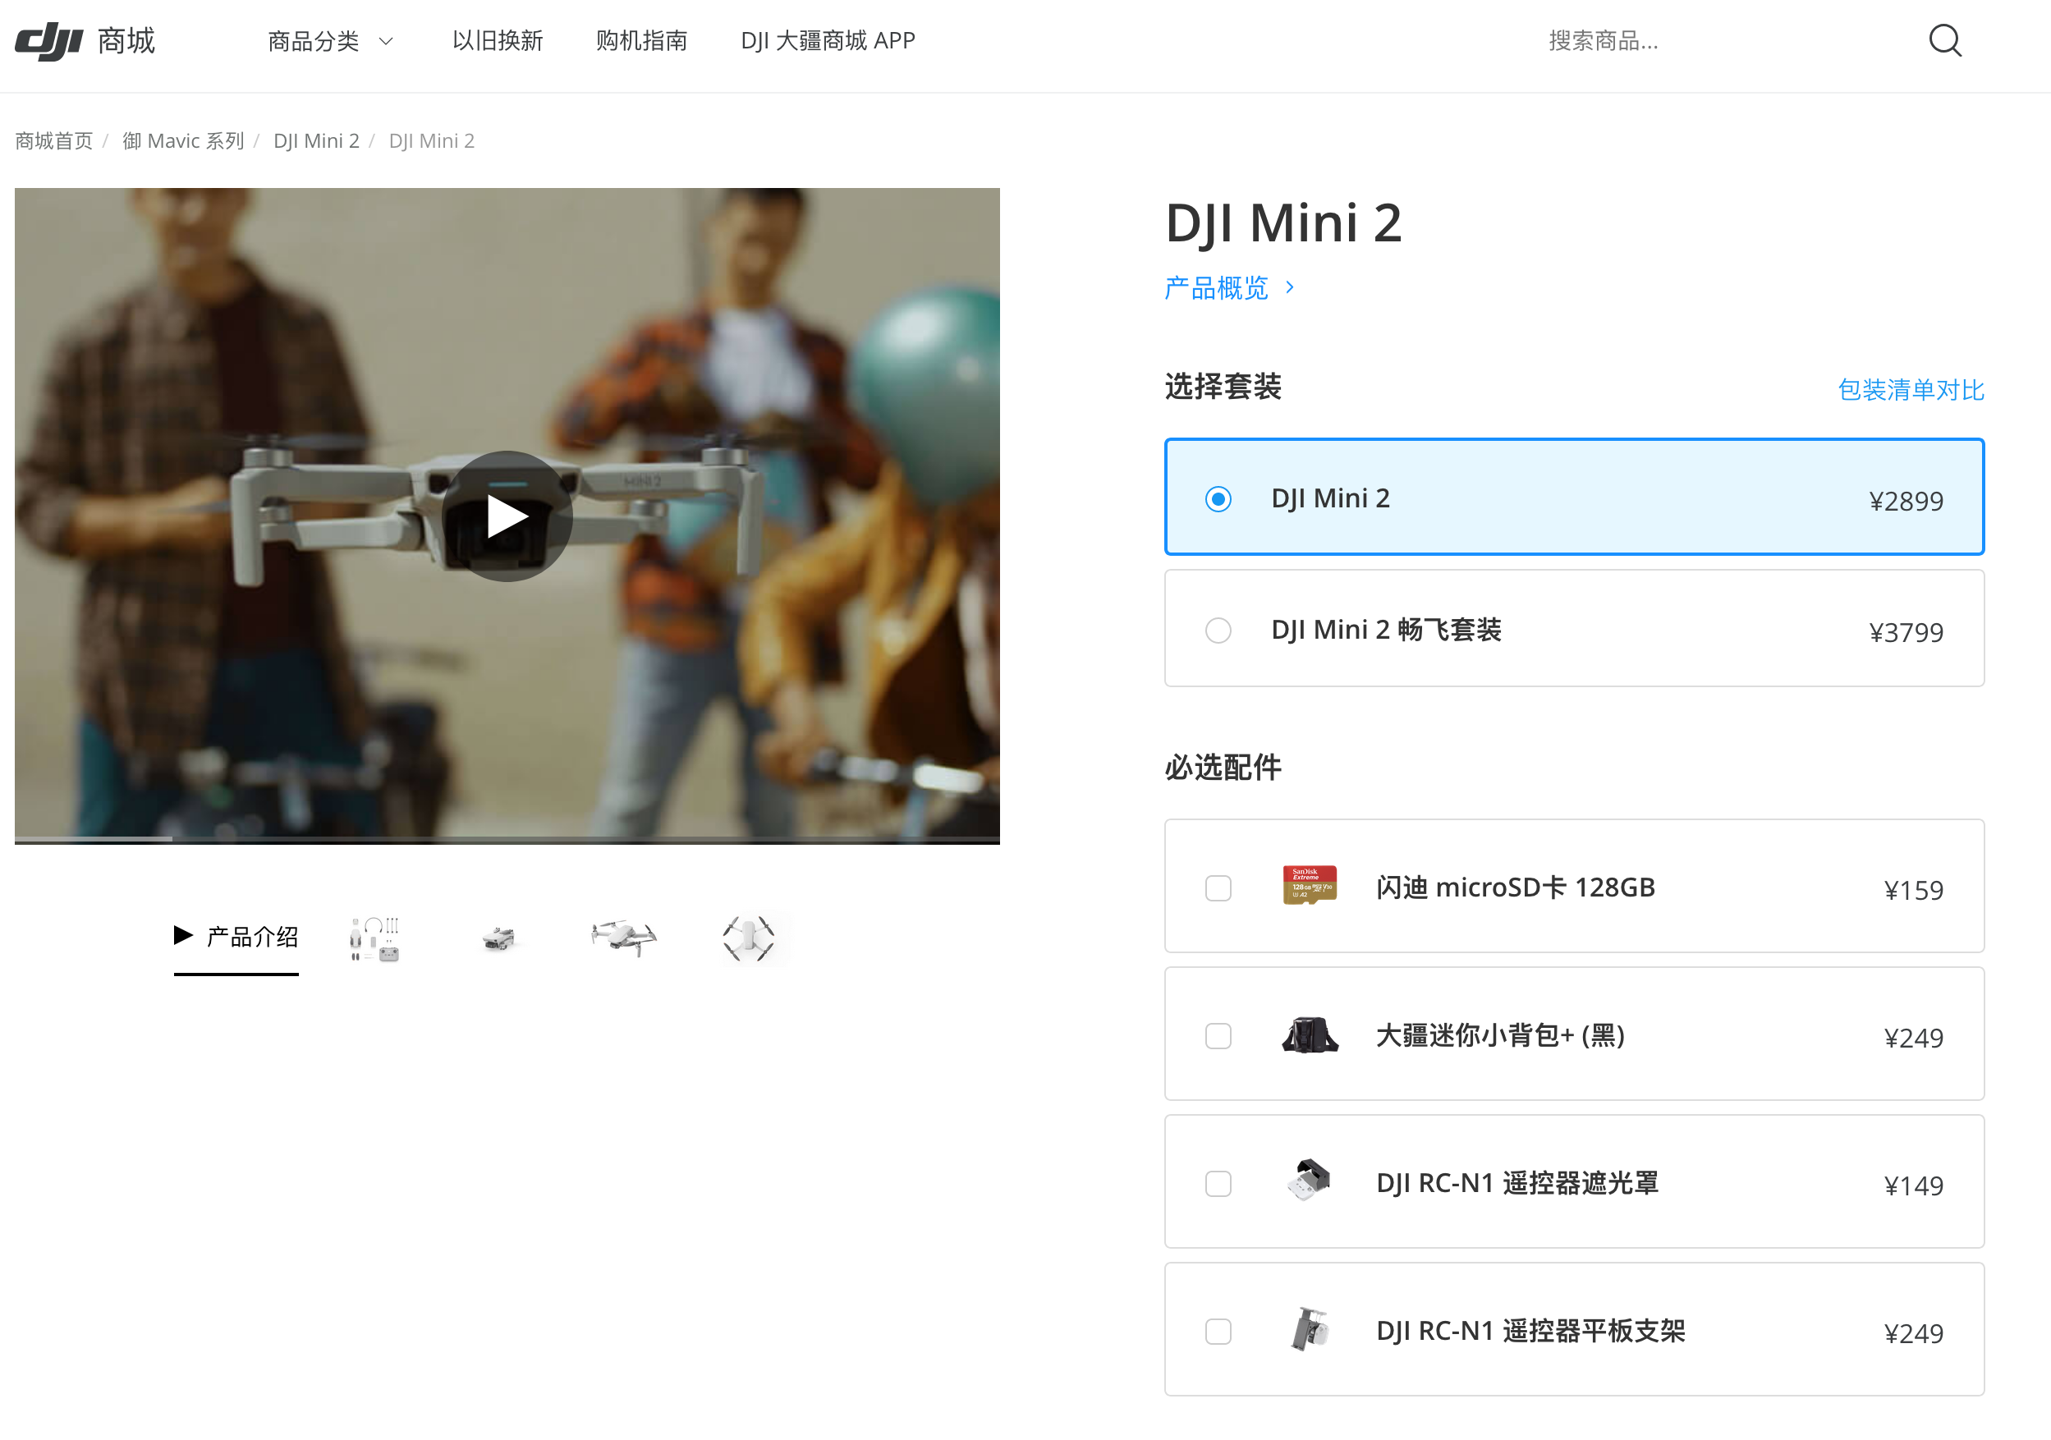Select the folded drone thumbnail
This screenshot has width=2051, height=1440.
coord(499,939)
